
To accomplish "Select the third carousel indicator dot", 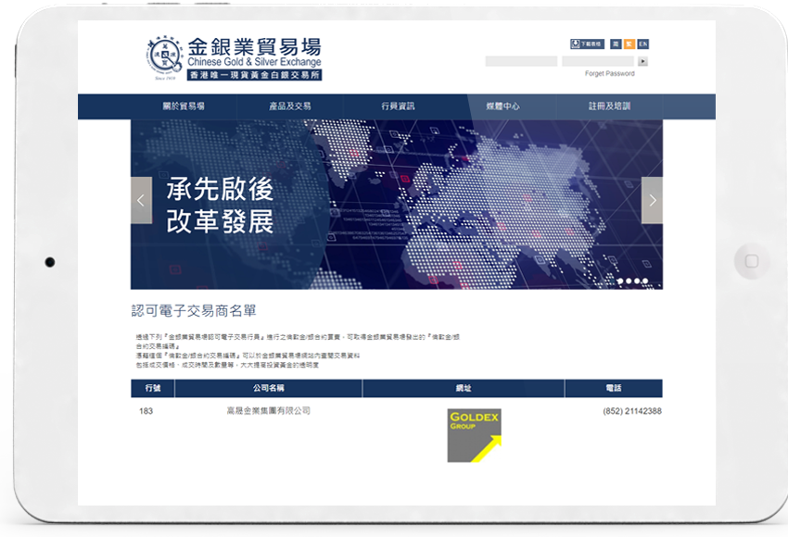I will [637, 281].
